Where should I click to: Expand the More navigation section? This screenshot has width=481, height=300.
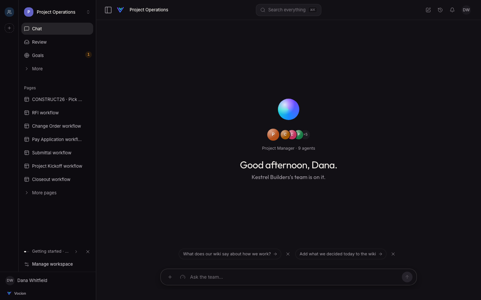[57, 69]
